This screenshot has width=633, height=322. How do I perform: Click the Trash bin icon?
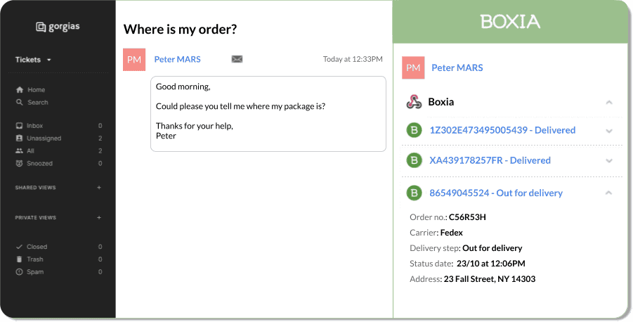[x=19, y=259]
